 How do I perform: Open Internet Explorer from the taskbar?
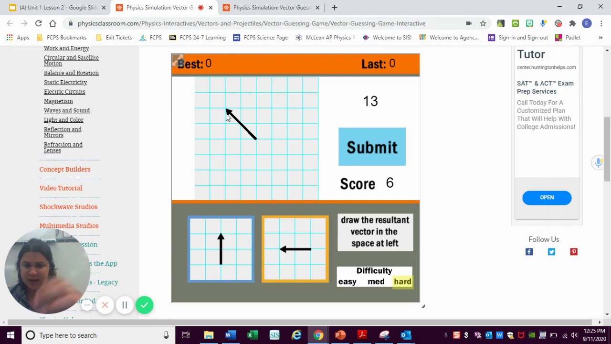click(296, 335)
